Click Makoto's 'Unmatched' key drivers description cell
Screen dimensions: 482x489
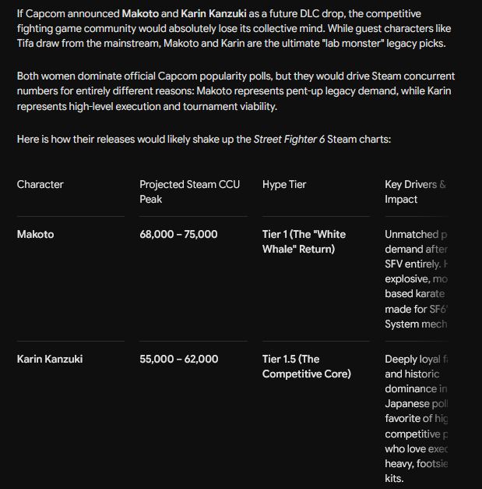tap(416, 279)
